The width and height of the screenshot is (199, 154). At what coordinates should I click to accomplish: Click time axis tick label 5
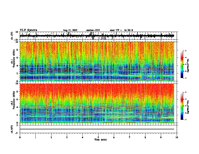click(98, 137)
